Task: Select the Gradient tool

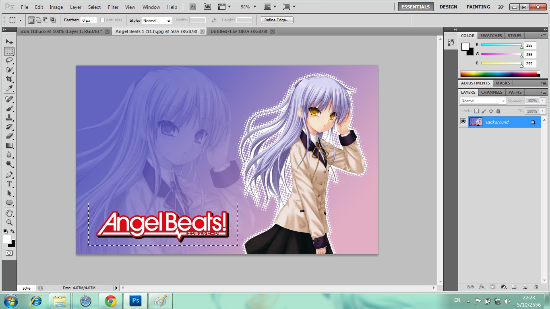Action: [x=9, y=145]
